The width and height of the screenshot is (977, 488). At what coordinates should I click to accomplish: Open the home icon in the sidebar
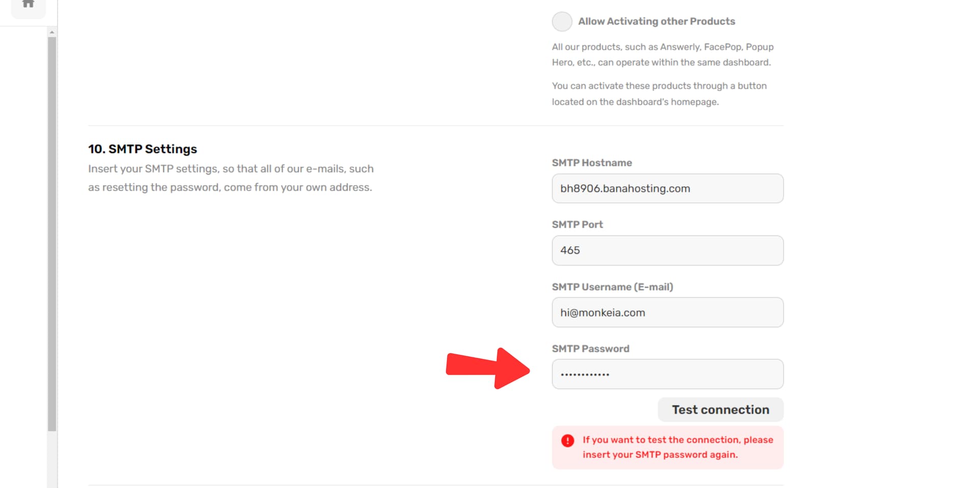tap(28, 4)
